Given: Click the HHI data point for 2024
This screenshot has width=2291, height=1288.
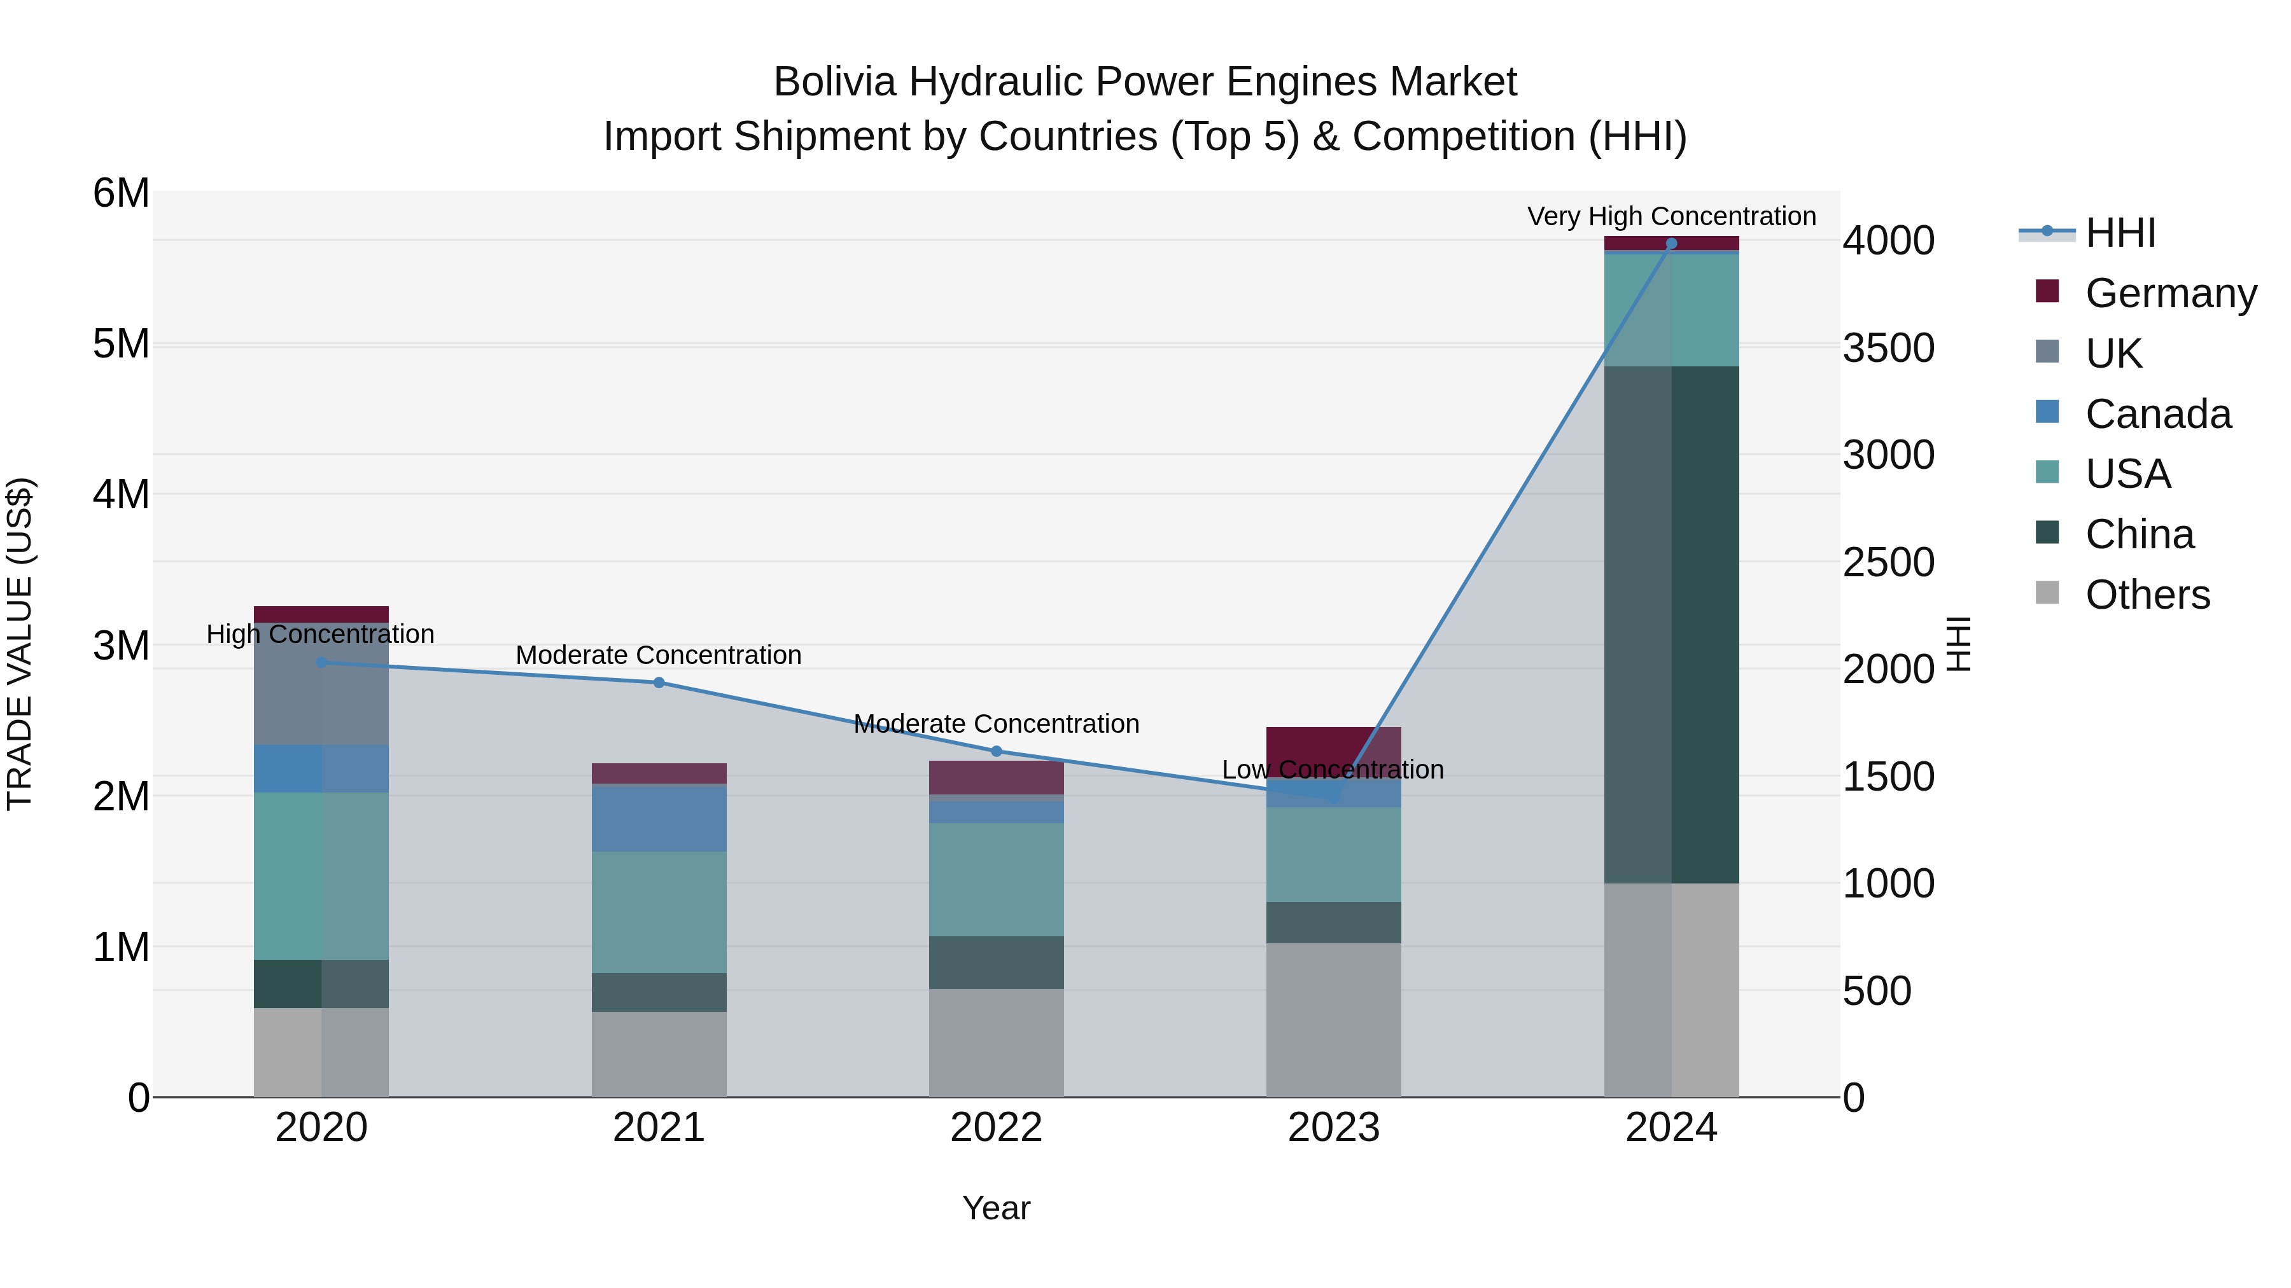Looking at the screenshot, I should coord(1671,244).
